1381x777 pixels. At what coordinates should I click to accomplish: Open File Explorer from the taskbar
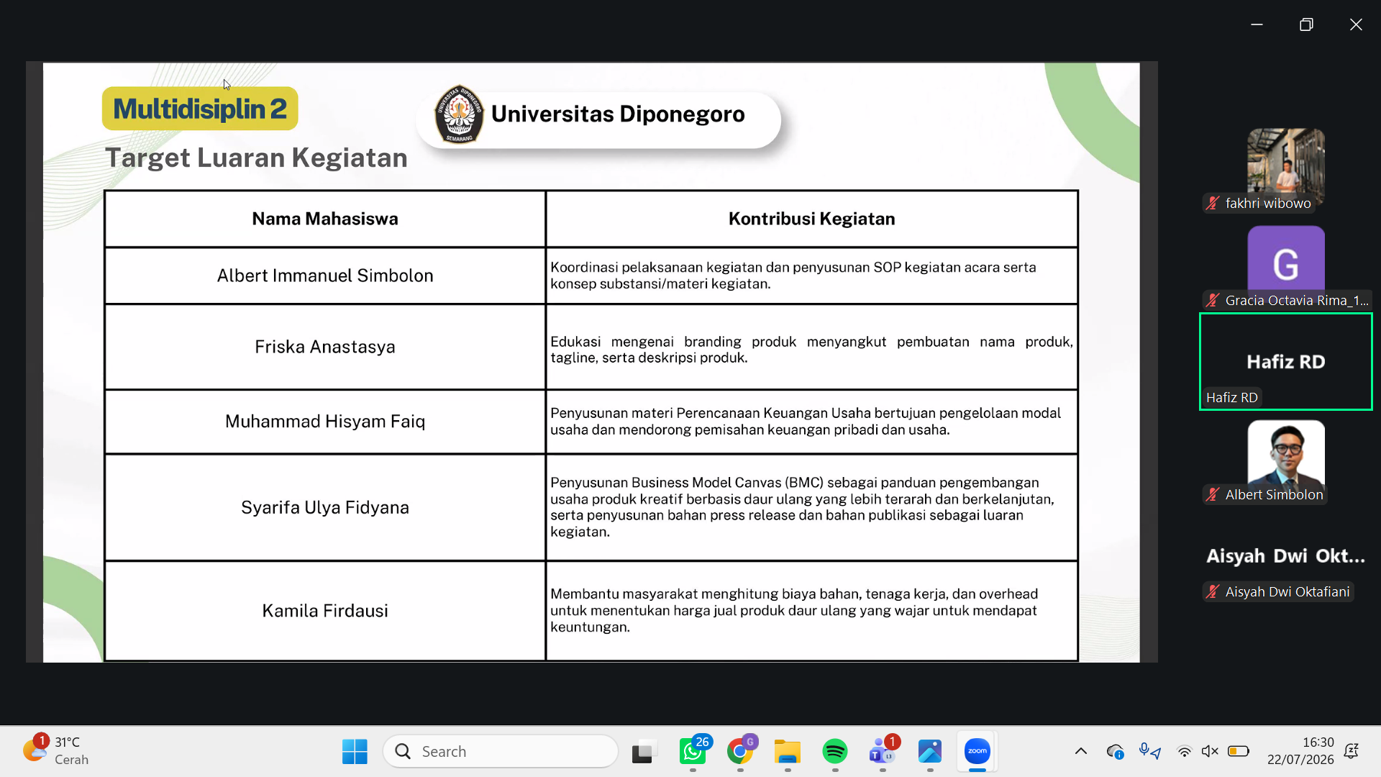pyautogui.click(x=788, y=752)
